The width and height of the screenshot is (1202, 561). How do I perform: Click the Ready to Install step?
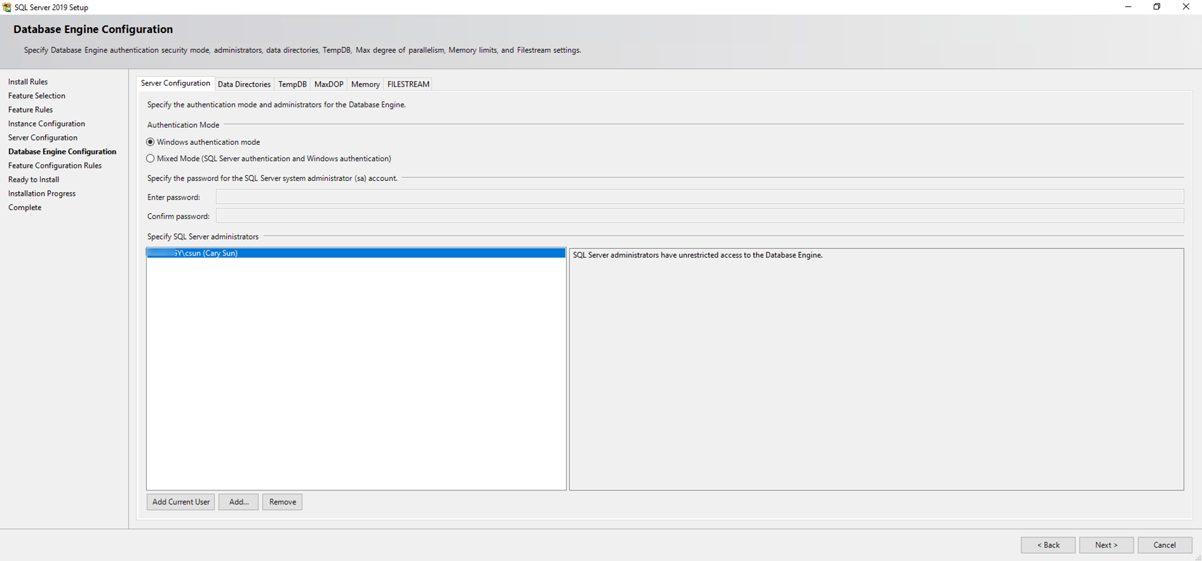pos(34,180)
